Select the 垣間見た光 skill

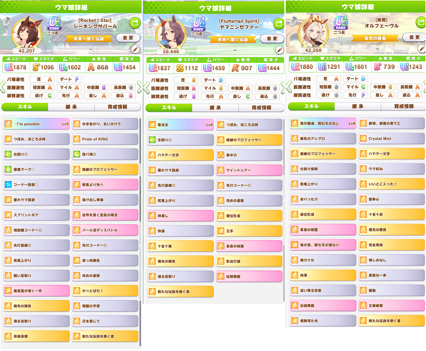point(323,321)
